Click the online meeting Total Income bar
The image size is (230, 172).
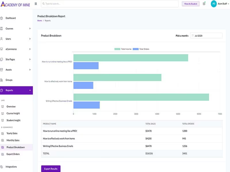coord(131,58)
